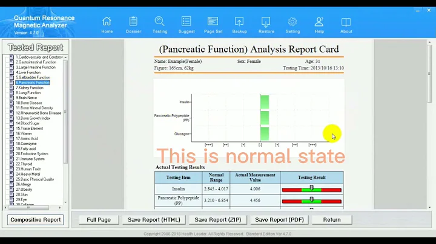Screen dimensions: 436x244
Task: Select 15.Trace Element report
Action: click(x=29, y=129)
